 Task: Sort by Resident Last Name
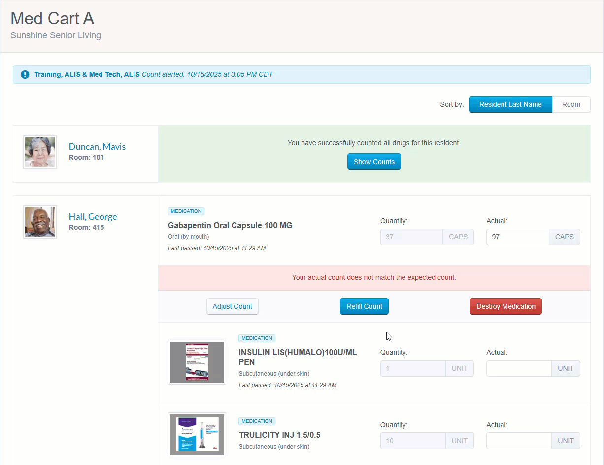510,104
